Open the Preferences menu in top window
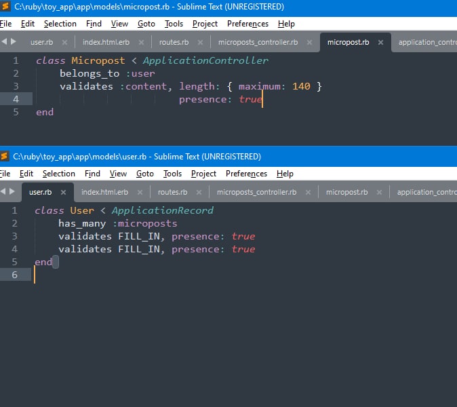 pos(247,24)
